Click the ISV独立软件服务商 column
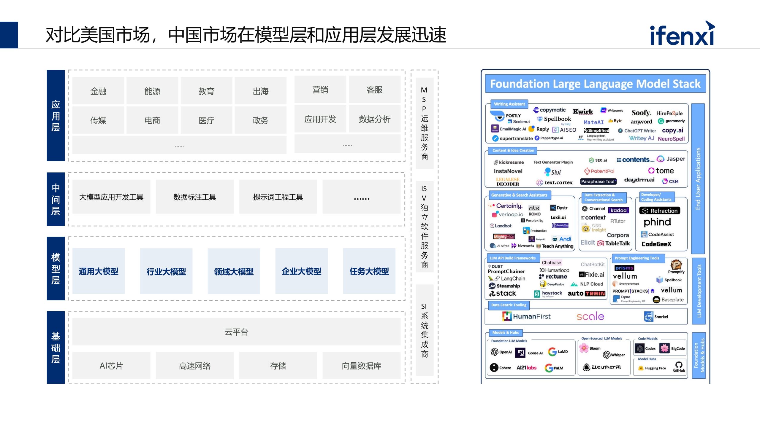This screenshot has height=427, width=760. tap(425, 227)
